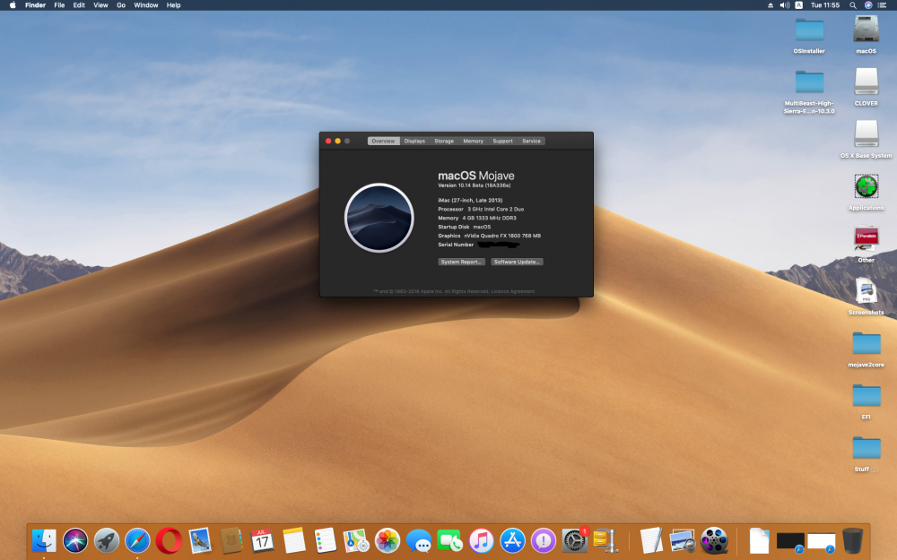The width and height of the screenshot is (897, 560).
Task: Open the Window menu
Action: pos(146,5)
